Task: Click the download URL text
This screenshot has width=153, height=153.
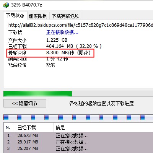Action: click(x=81, y=25)
